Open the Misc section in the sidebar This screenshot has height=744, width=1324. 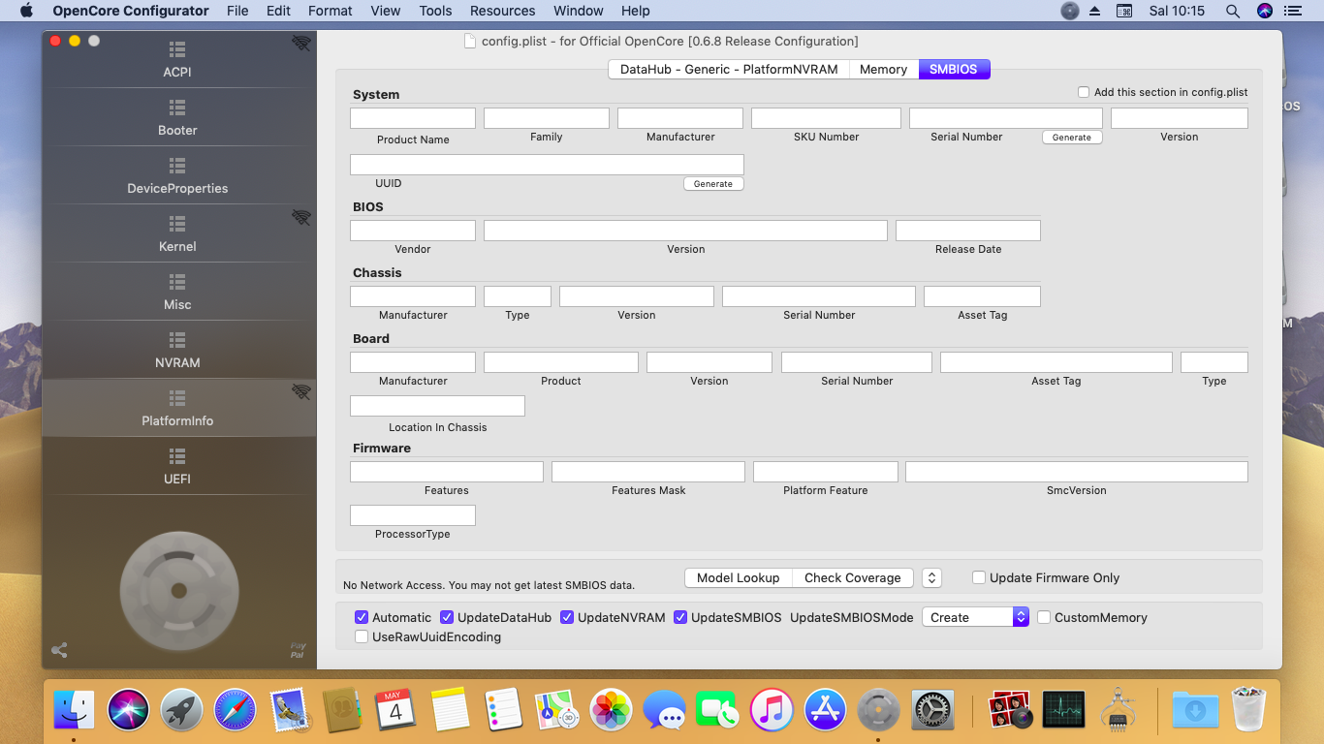click(x=178, y=293)
